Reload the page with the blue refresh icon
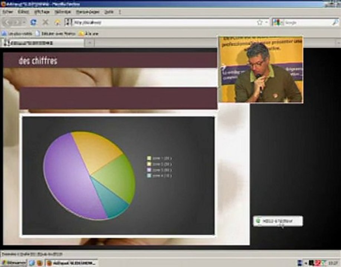Screen dimensions: 341x267 pyautogui.click(x=33, y=22)
